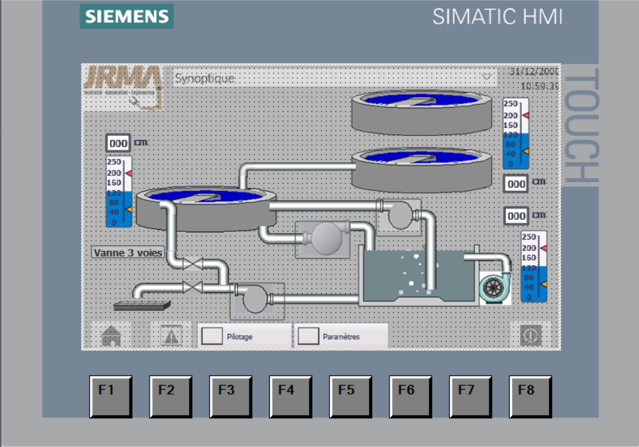Image resolution: width=639 pixels, height=447 pixels.
Task: Open the Synoptique screen dropdown
Action: pyautogui.click(x=335, y=77)
